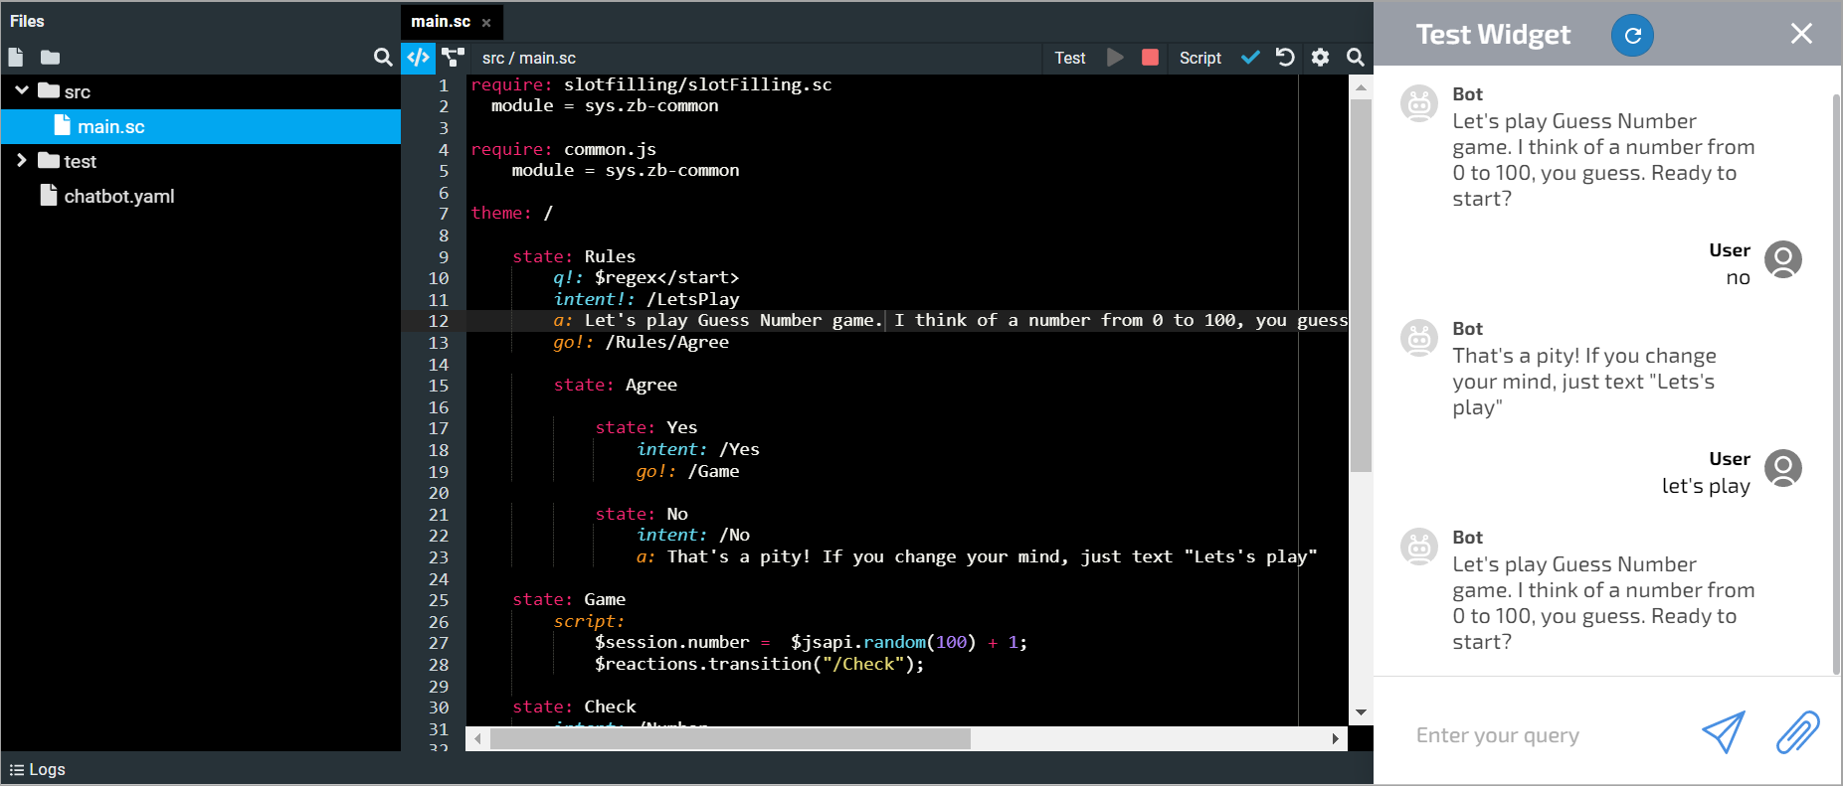Restart the Test Widget session
This screenshot has width=1843, height=786.
pyautogui.click(x=1632, y=36)
